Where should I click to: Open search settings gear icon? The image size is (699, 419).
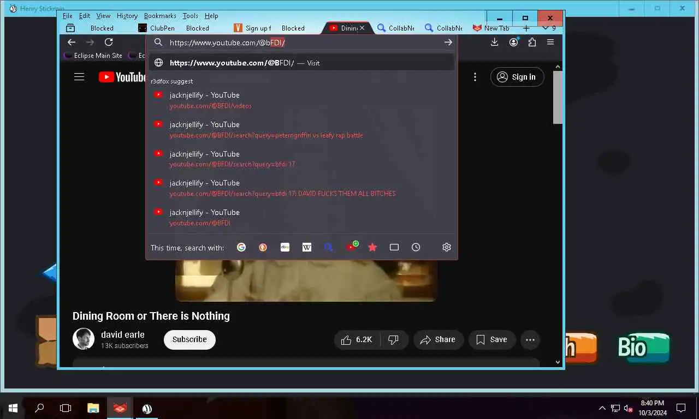pos(447,247)
